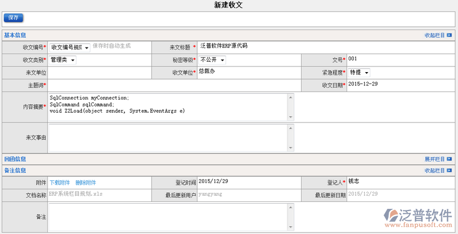The width and height of the screenshot is (458, 234).
Task: Click the 文档名称 ERP系统栏目规划.xls text
Action: 76,194
